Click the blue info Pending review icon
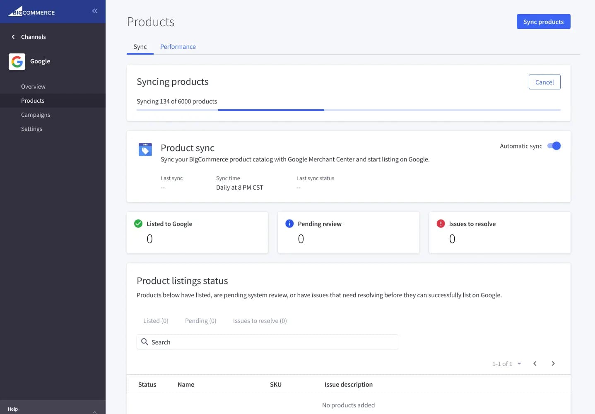Viewport: 595px width, 414px height. pos(289,224)
